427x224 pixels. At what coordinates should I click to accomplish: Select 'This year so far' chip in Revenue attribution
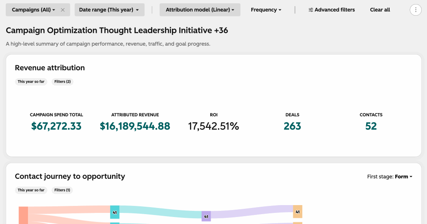(31, 82)
